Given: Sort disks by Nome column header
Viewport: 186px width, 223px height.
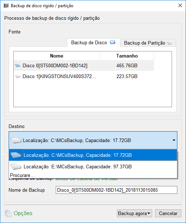Looking at the screenshot, I should click(56, 56).
